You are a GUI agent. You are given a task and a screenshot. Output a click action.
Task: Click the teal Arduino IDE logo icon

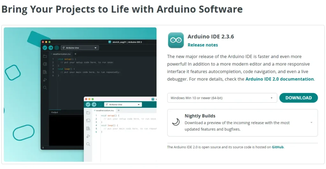point(176,40)
